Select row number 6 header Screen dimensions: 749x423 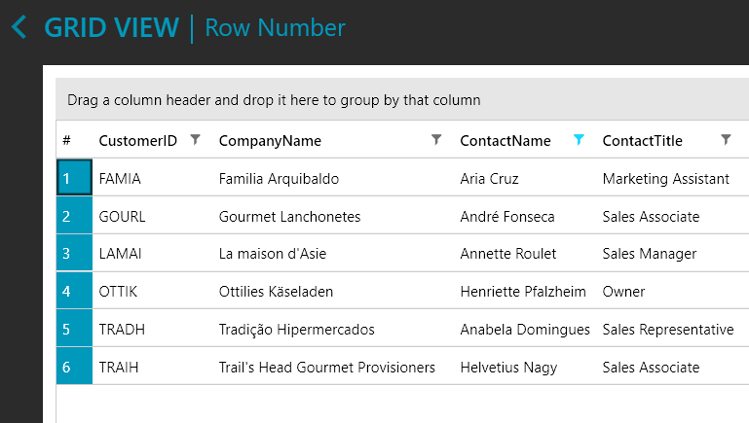point(74,368)
